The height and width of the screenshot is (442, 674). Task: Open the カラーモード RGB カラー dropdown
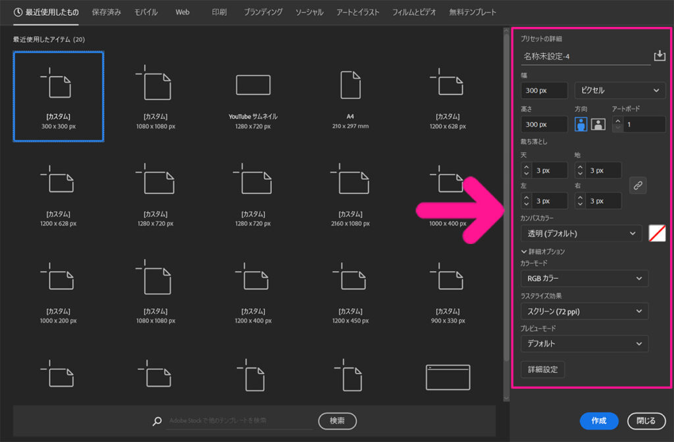click(584, 278)
